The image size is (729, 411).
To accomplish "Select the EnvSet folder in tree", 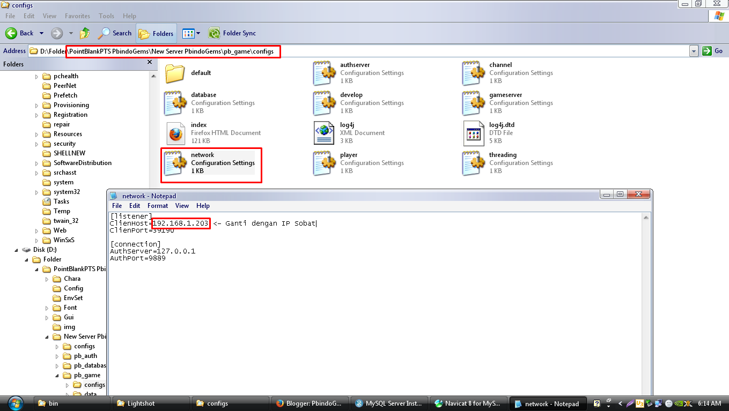I will pyautogui.click(x=73, y=298).
